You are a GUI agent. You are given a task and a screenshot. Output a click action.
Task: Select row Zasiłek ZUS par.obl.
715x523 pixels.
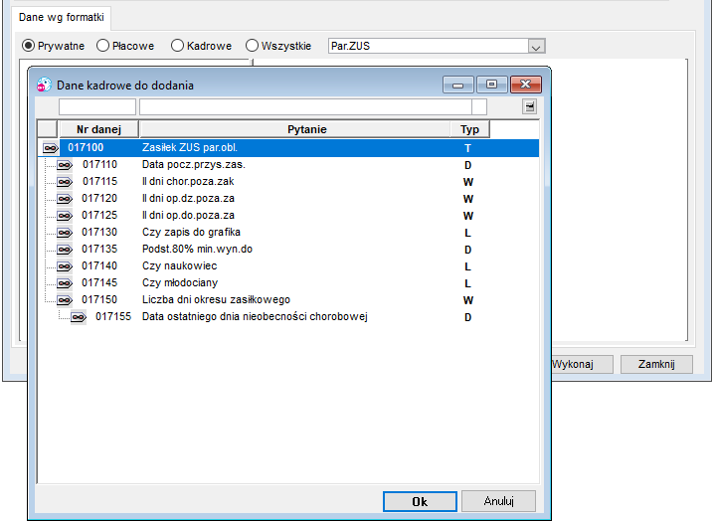pyautogui.click(x=288, y=148)
